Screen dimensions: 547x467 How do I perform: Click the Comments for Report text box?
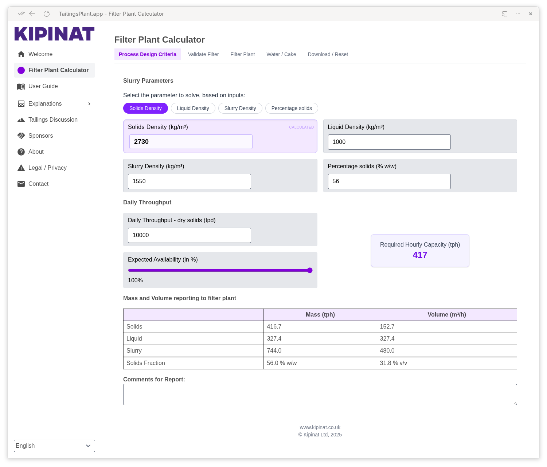point(320,395)
